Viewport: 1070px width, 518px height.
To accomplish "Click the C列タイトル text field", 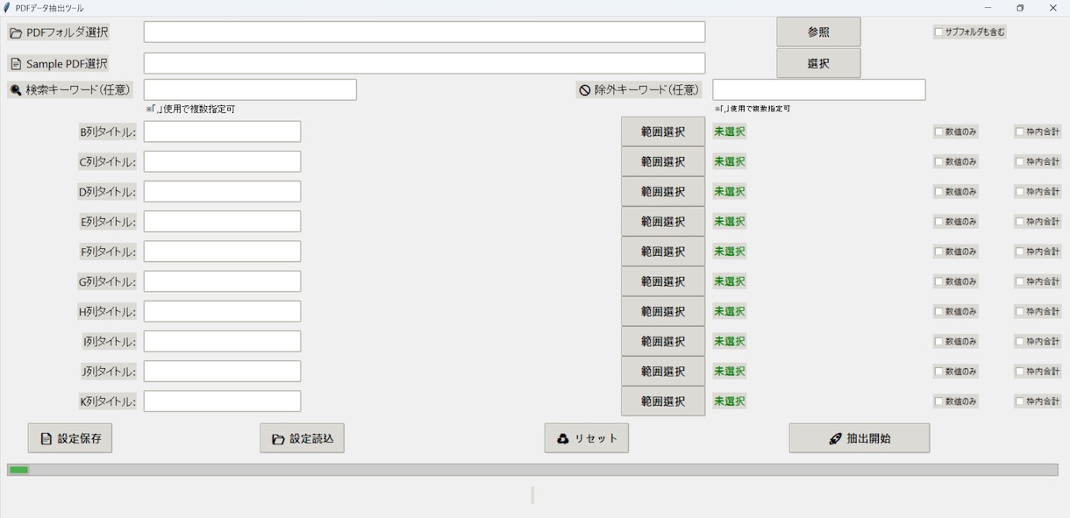I will 222,161.
